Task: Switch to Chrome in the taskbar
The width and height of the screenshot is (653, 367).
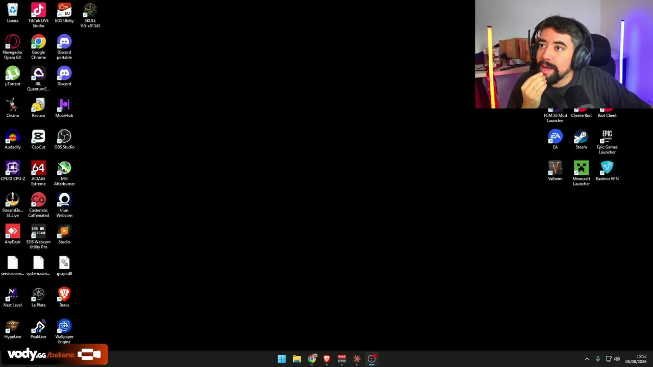Action: click(x=312, y=359)
